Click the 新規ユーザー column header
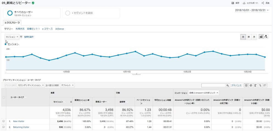 tap(104, 102)
